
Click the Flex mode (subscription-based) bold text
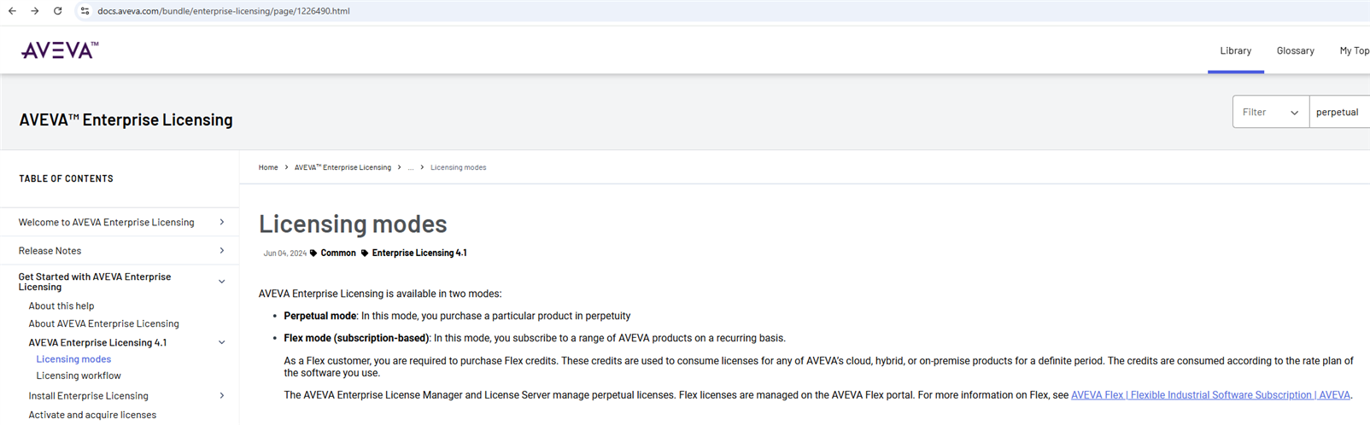tap(356, 338)
